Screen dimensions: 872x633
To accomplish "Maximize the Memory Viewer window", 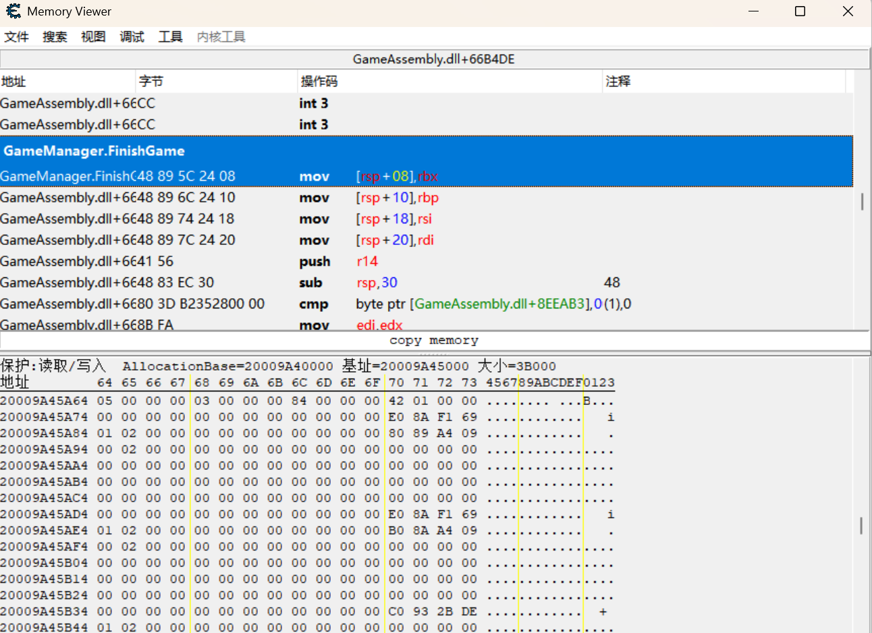I will (800, 11).
